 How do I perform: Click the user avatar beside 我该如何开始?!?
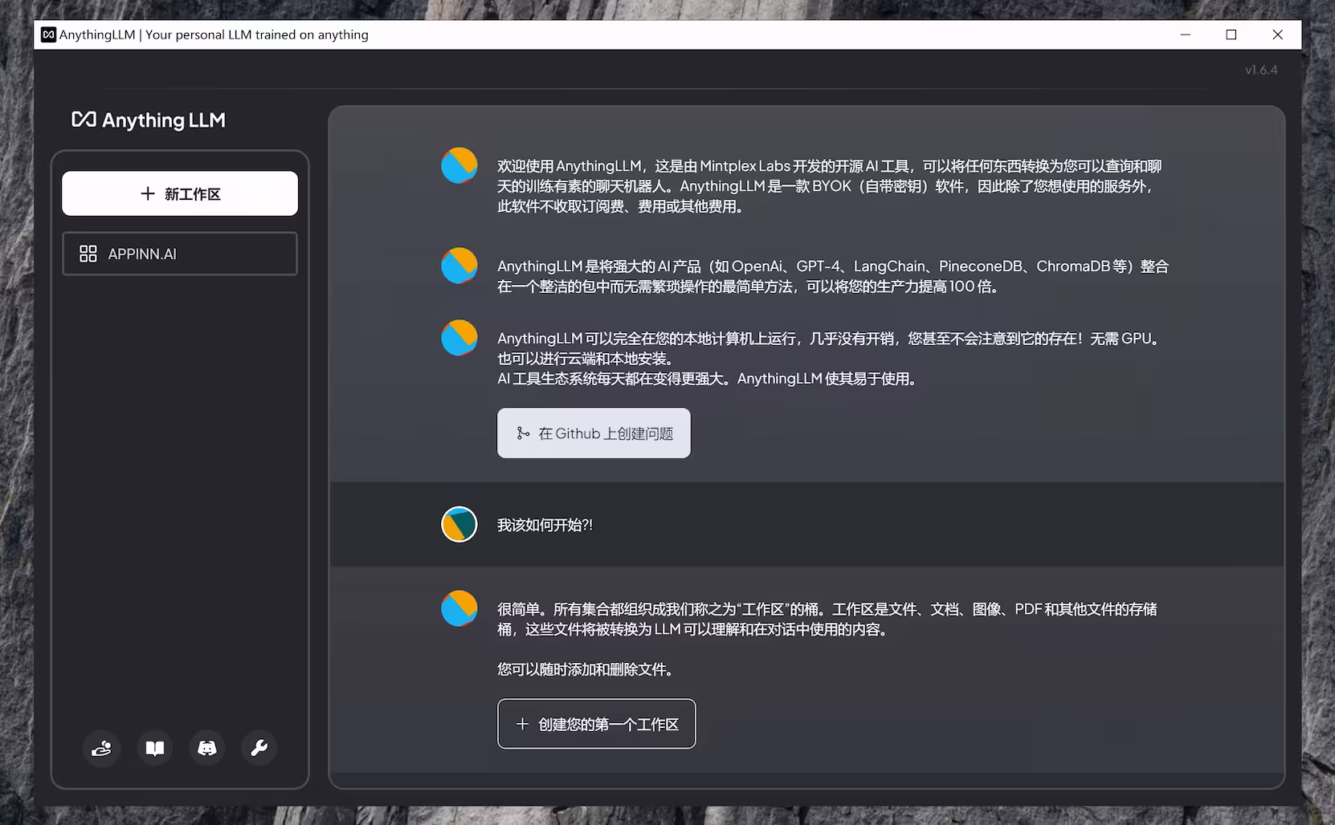pos(459,524)
